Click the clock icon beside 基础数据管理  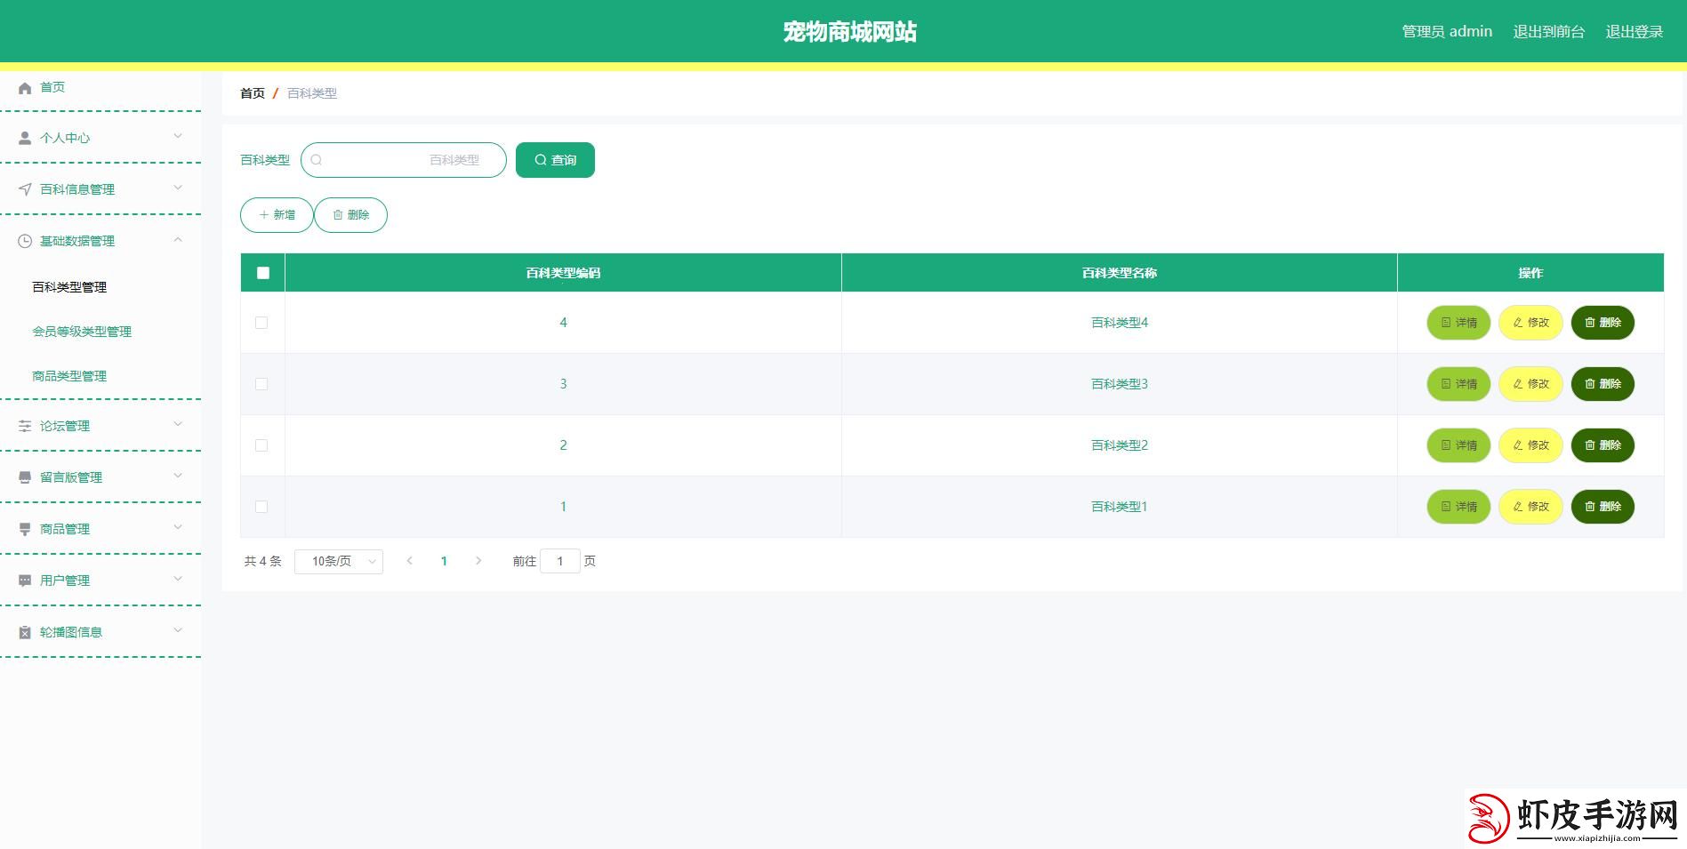tap(25, 241)
